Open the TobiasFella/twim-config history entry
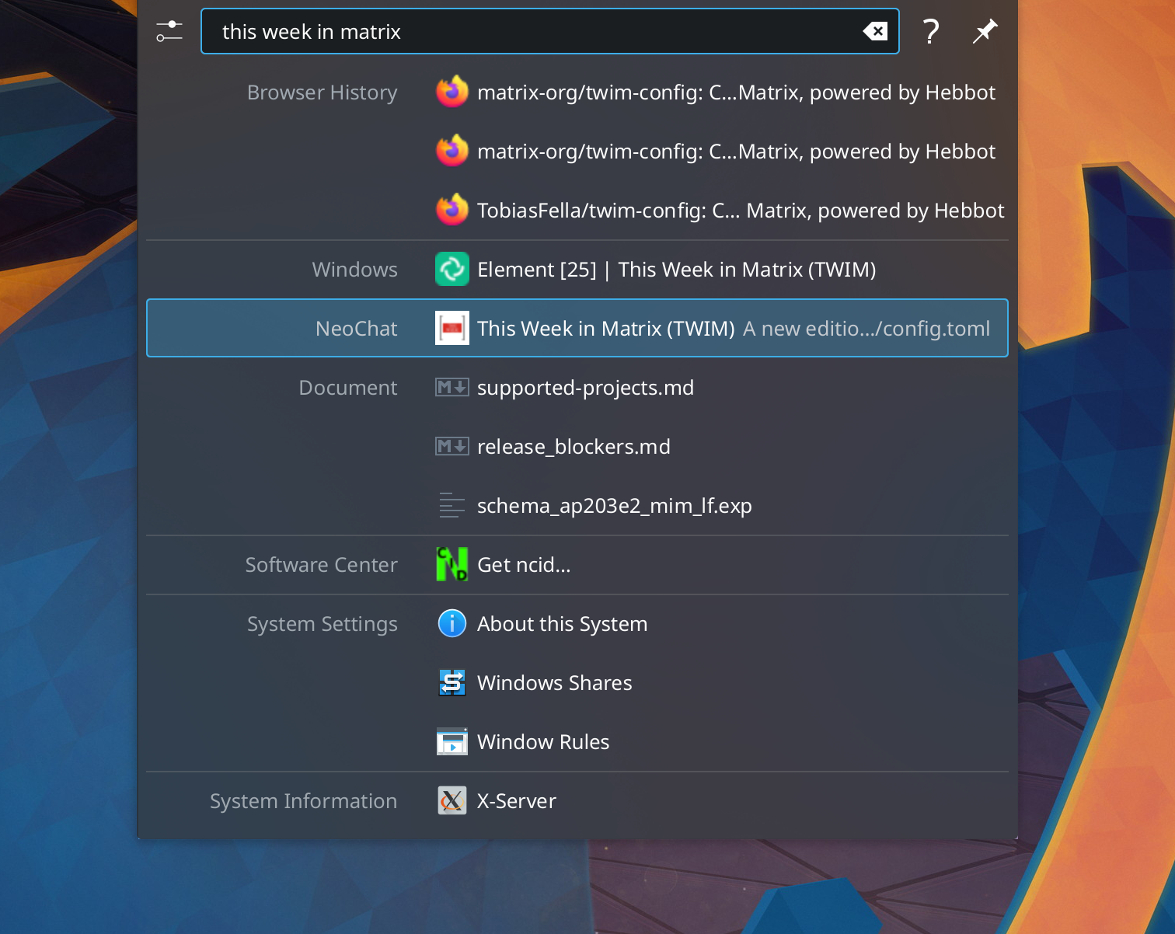 point(740,211)
